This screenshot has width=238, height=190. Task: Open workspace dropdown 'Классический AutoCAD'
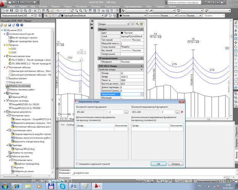click(17, 16)
